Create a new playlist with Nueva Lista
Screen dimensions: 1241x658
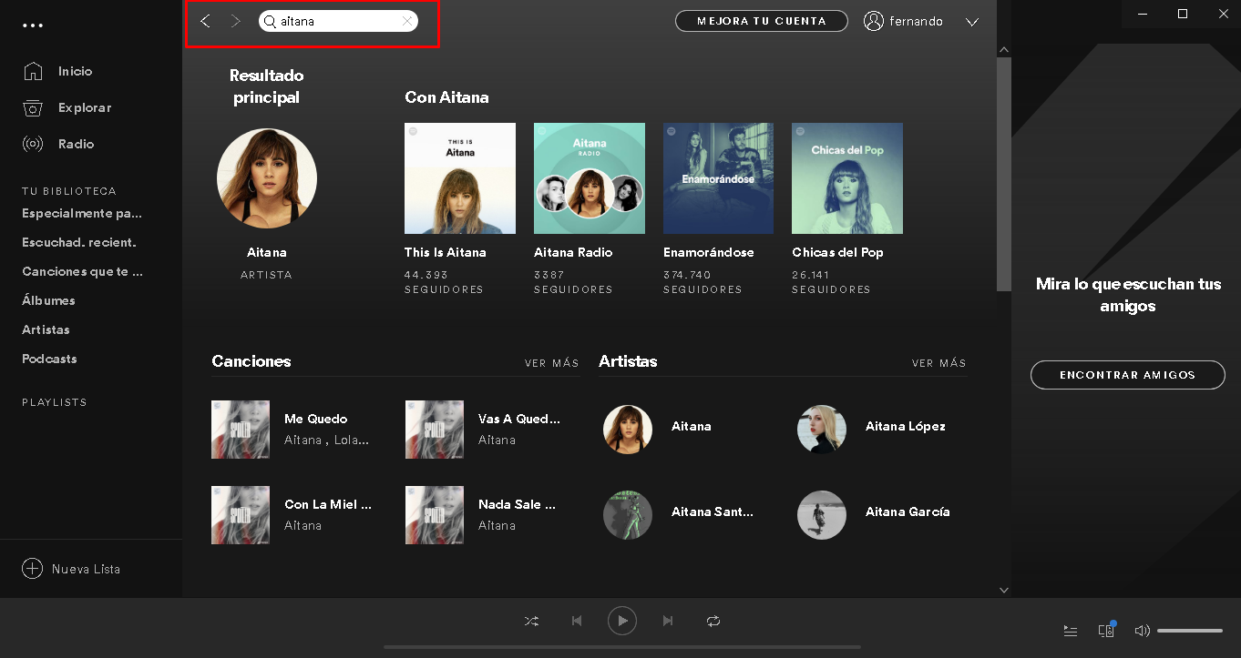pos(71,569)
